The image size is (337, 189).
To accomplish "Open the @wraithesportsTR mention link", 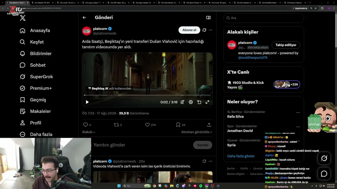I will (253, 57).
